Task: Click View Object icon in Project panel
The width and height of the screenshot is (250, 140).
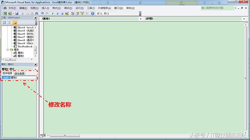Action: coord(9,23)
